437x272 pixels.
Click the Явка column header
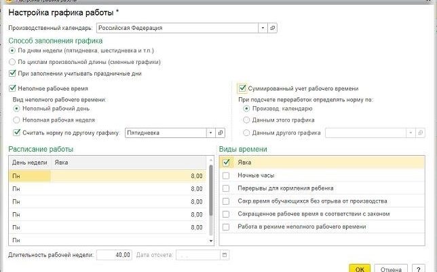click(x=129, y=163)
